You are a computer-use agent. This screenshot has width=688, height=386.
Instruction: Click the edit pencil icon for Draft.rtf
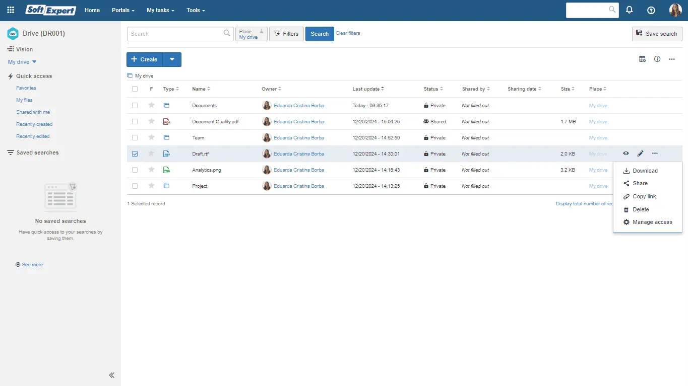tap(640, 153)
